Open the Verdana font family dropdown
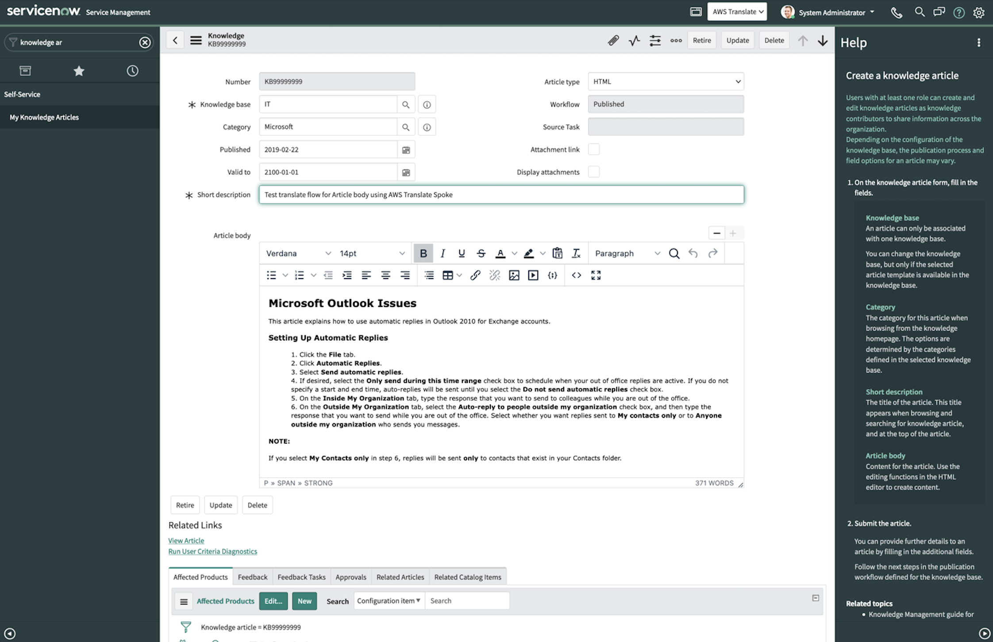Screen dimensions: 993x642 pyautogui.click(x=298, y=253)
